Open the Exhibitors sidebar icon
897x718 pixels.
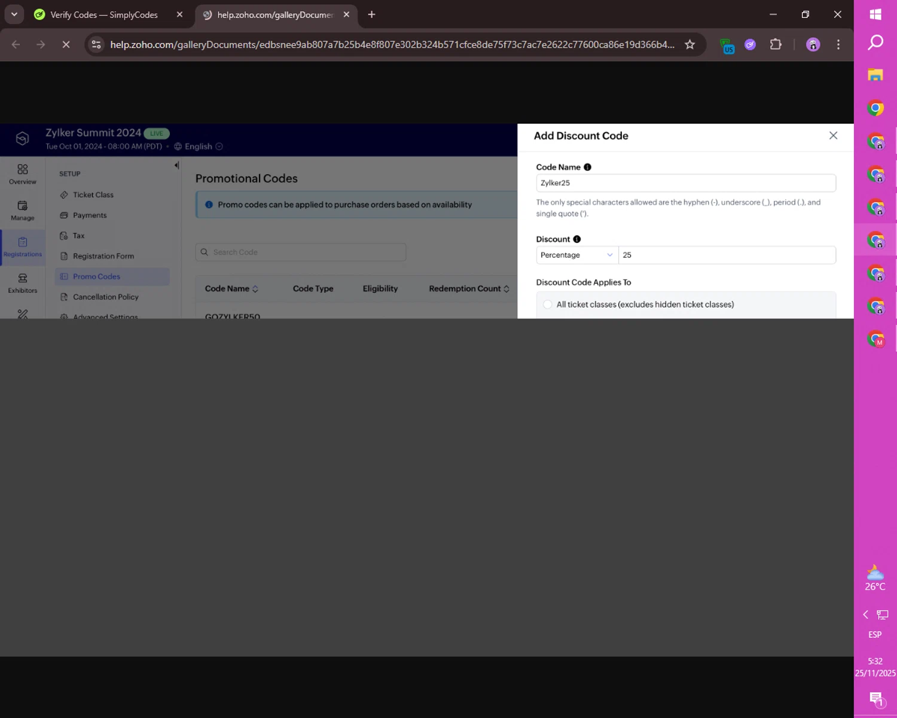coord(22,283)
